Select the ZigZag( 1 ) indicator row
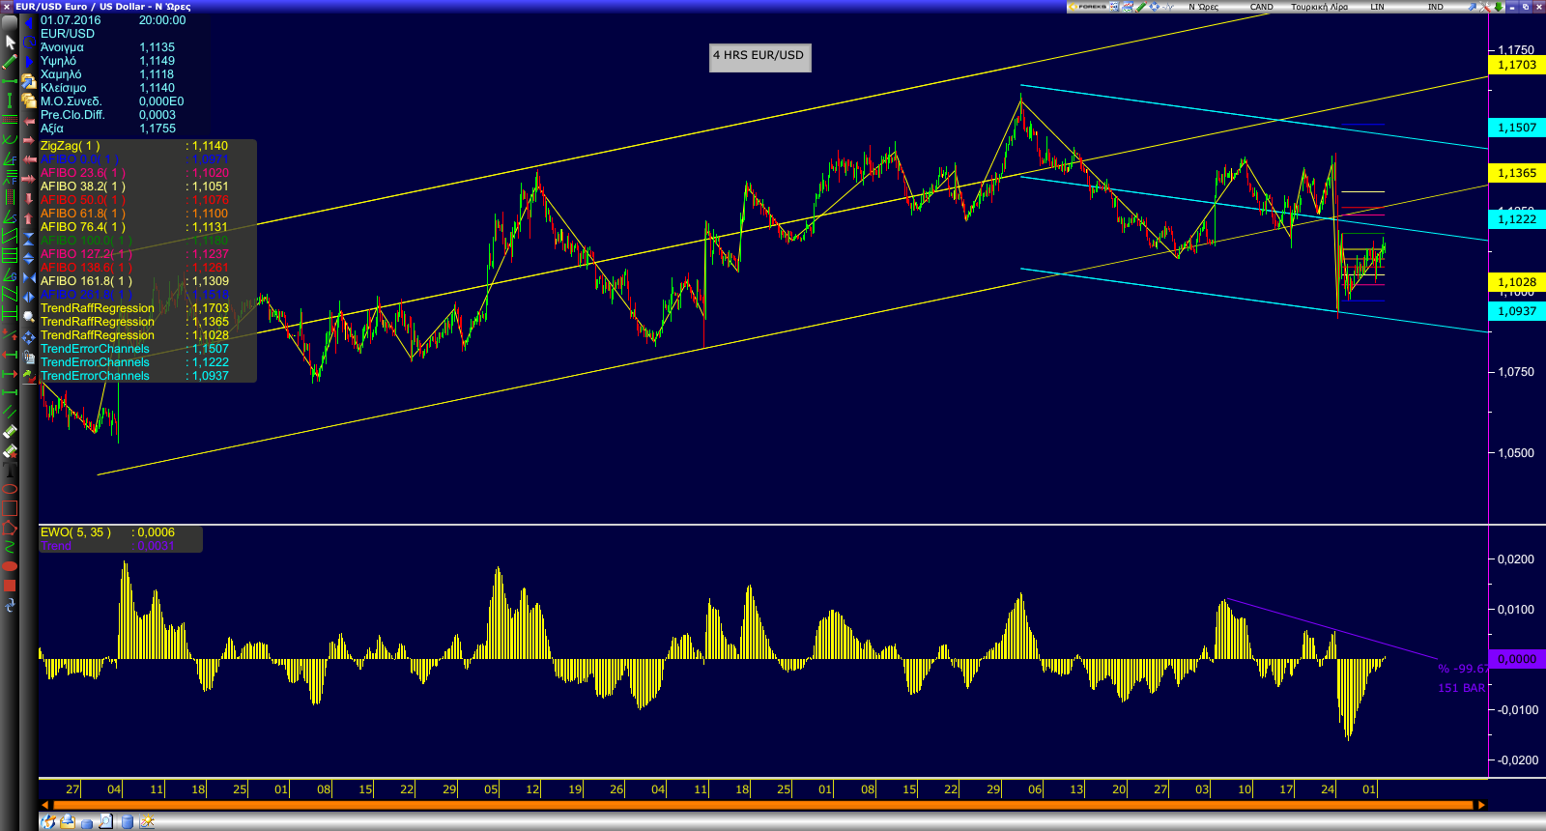Viewport: 1546px width, 831px height. [134, 146]
